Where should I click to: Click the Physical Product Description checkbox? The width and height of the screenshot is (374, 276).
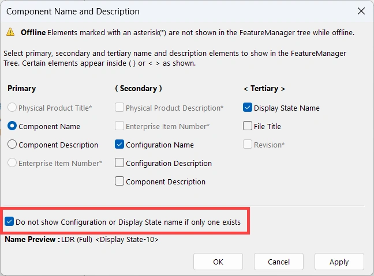119,108
